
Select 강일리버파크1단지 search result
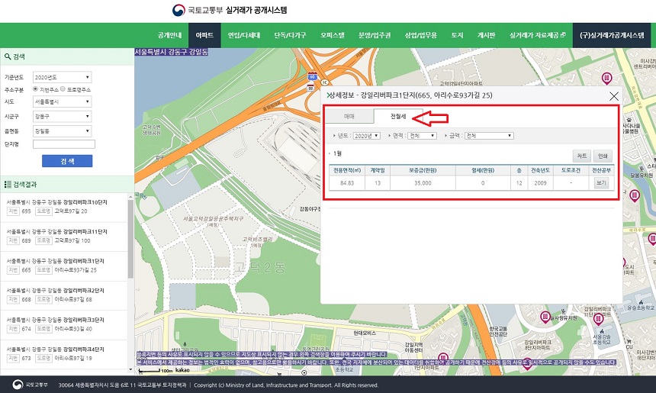(63, 266)
